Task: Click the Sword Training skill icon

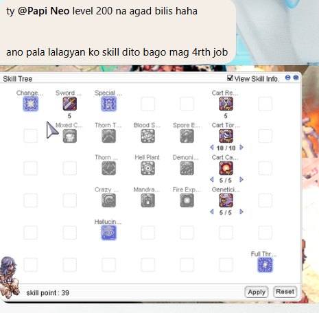Action: click(70, 104)
